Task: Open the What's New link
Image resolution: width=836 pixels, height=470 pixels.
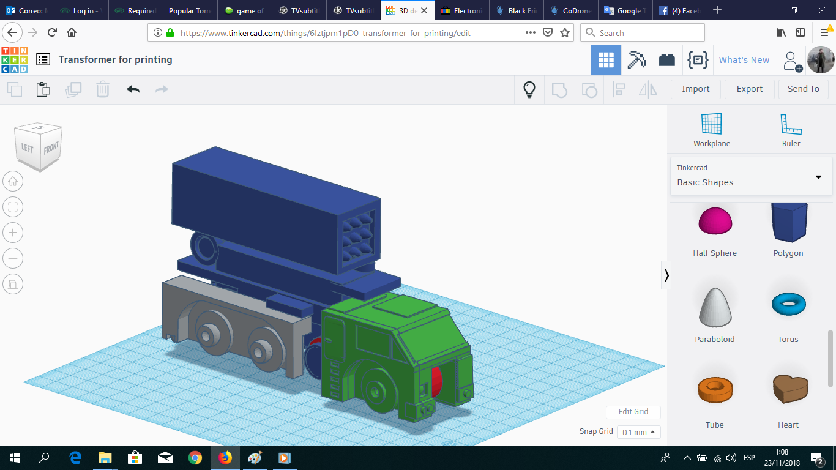Action: point(744,60)
